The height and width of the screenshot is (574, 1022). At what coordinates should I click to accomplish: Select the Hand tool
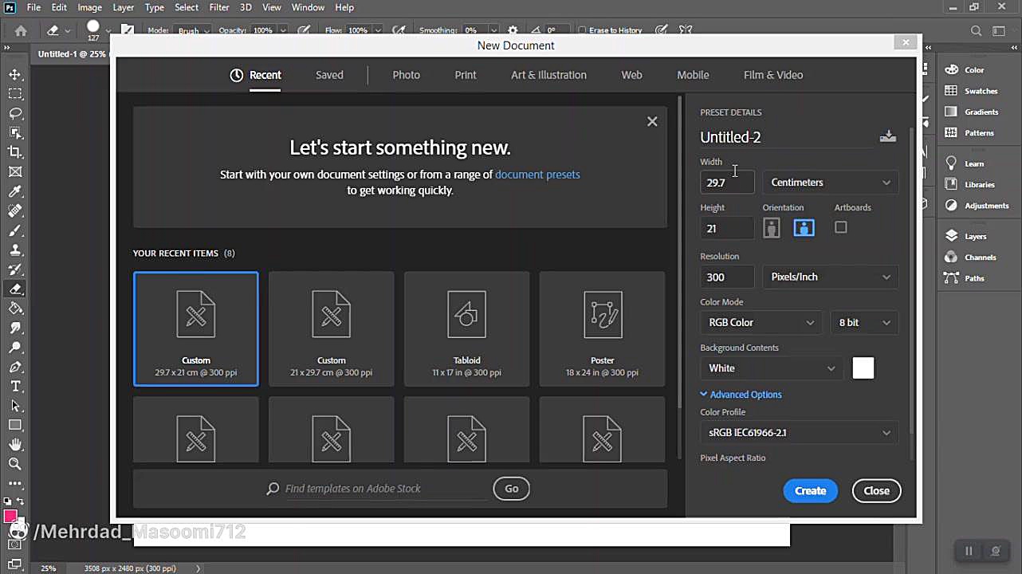tap(15, 444)
